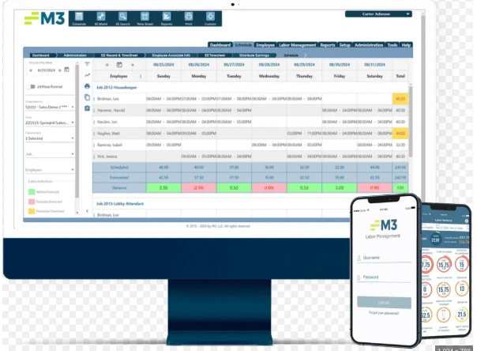Click the LOG IN button on phone

[384, 303]
